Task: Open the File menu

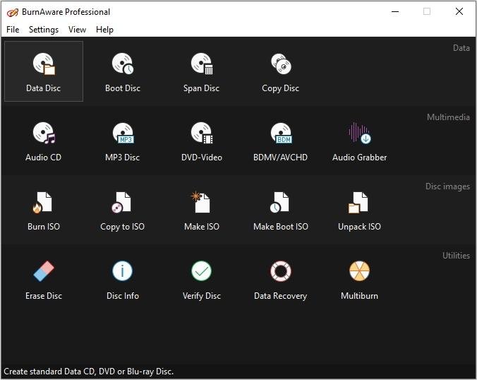Action: tap(13, 30)
